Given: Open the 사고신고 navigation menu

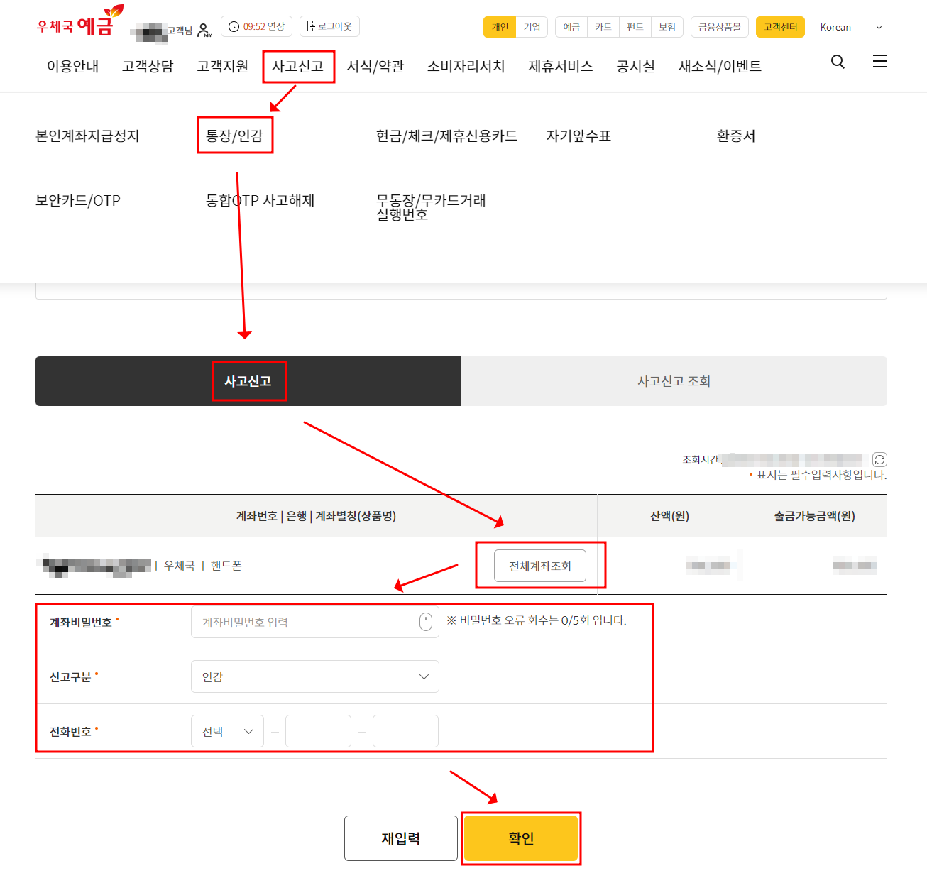Looking at the screenshot, I should [298, 66].
